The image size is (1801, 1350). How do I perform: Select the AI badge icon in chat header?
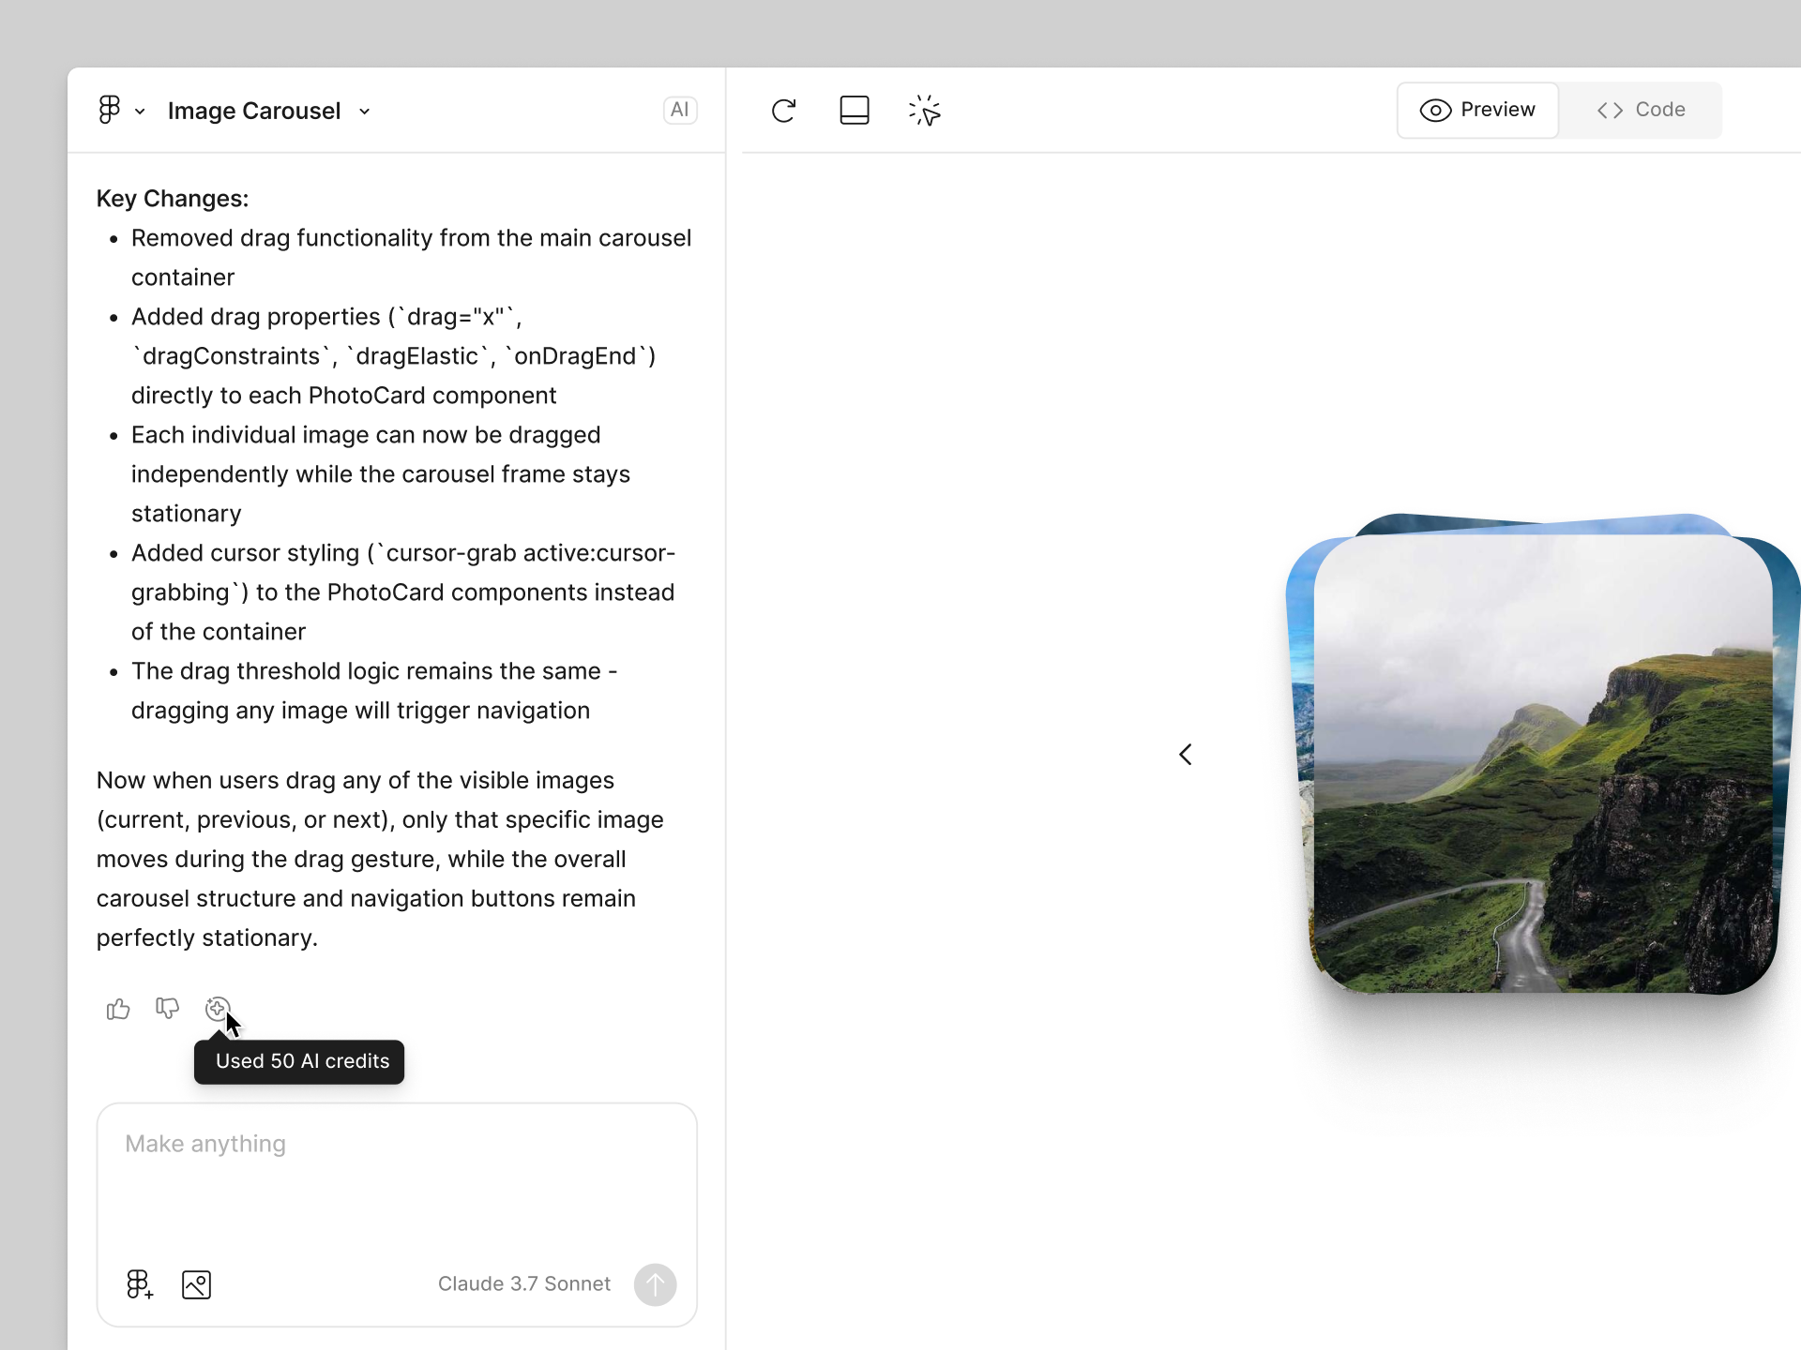[x=679, y=110]
